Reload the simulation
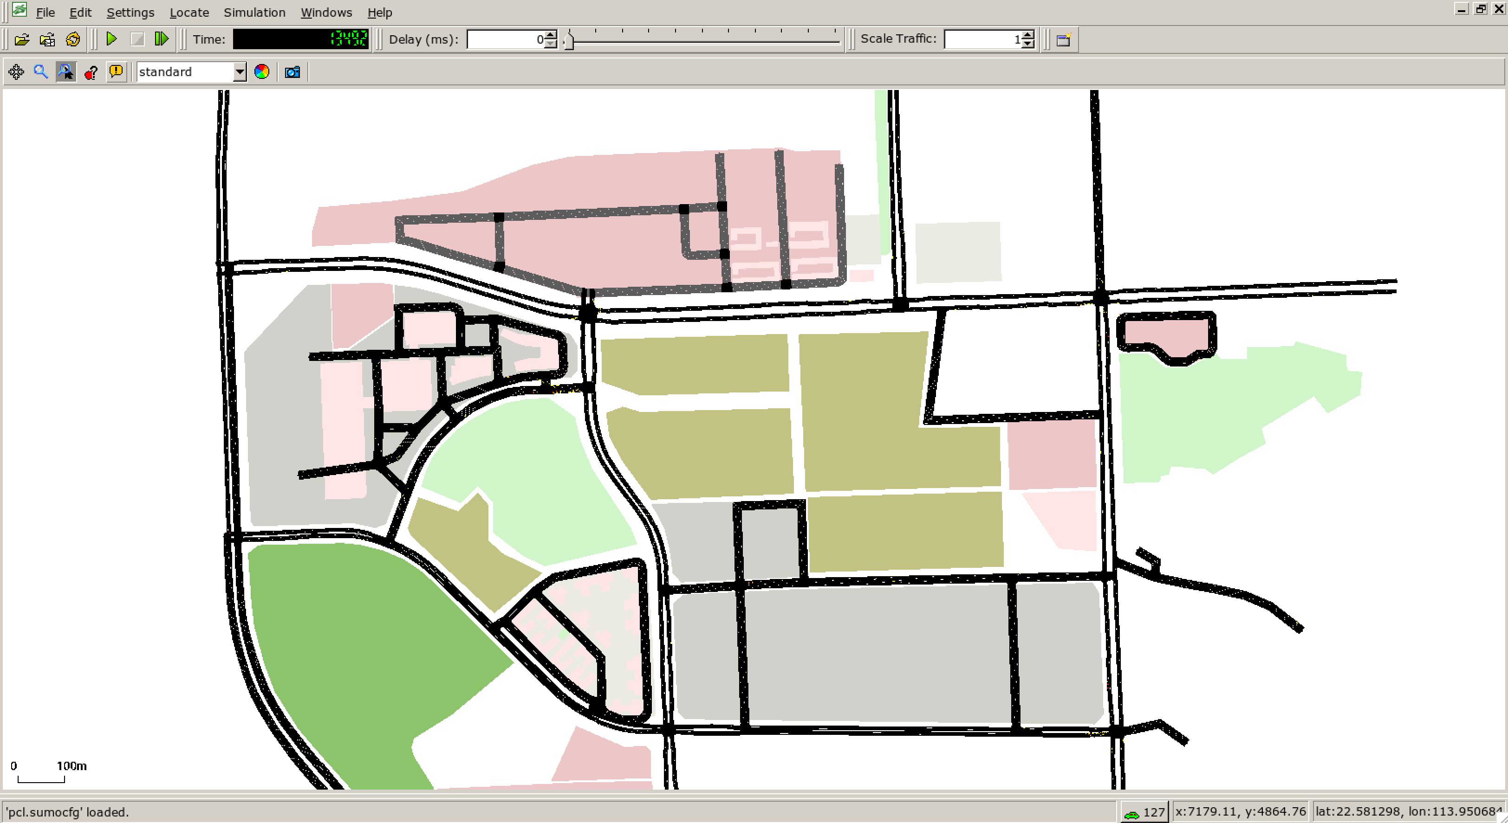The image size is (1508, 823). click(x=72, y=40)
